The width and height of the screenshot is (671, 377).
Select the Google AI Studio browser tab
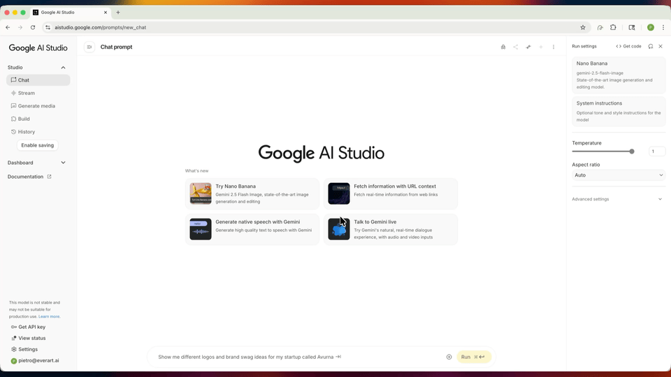(71, 13)
